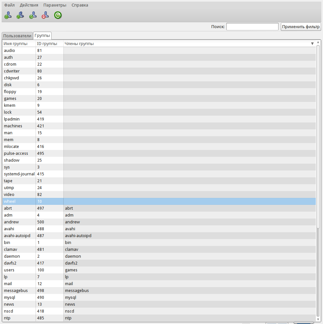This screenshot has width=323, height=324.
Task: Switch to the Пользователи tab
Action: point(17,36)
